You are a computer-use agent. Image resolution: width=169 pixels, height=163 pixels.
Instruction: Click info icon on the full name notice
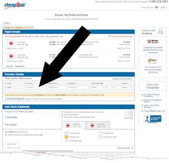coord(103,95)
